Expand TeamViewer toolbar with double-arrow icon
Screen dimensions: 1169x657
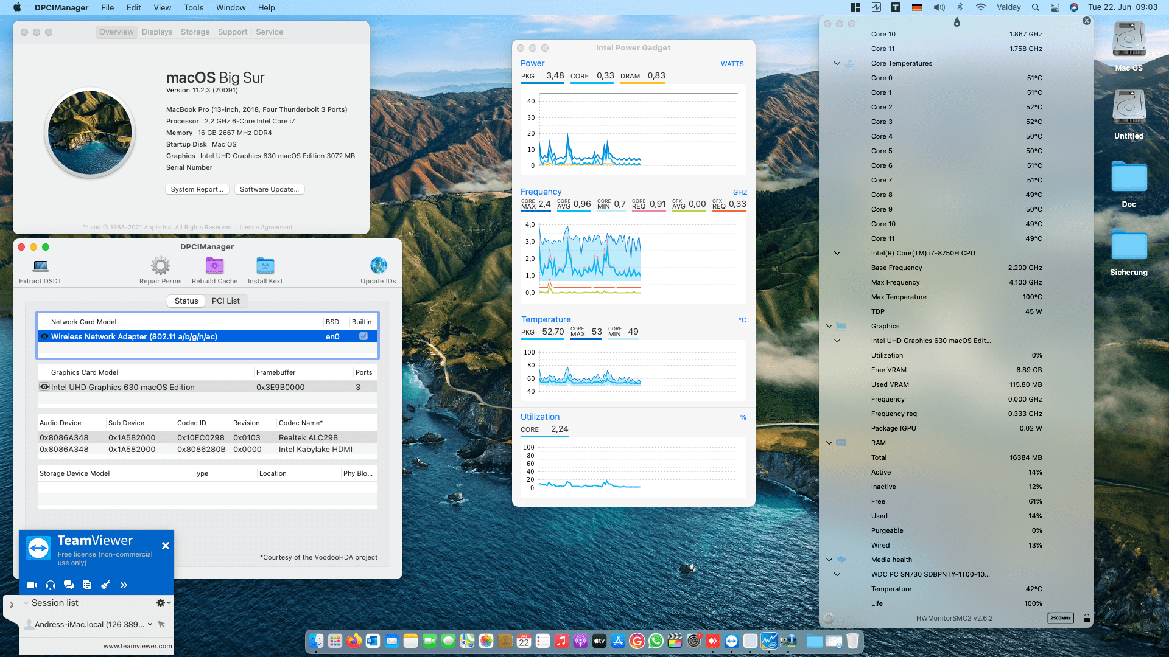point(124,585)
